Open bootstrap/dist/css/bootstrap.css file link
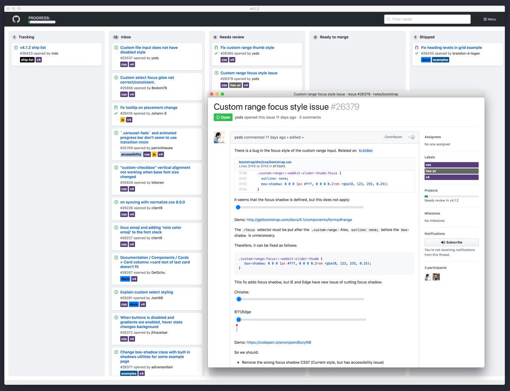The width and height of the screenshot is (510, 391). [265, 162]
